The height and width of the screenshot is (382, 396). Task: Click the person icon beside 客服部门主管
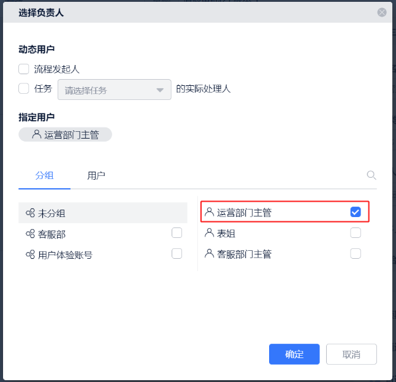[x=210, y=253]
